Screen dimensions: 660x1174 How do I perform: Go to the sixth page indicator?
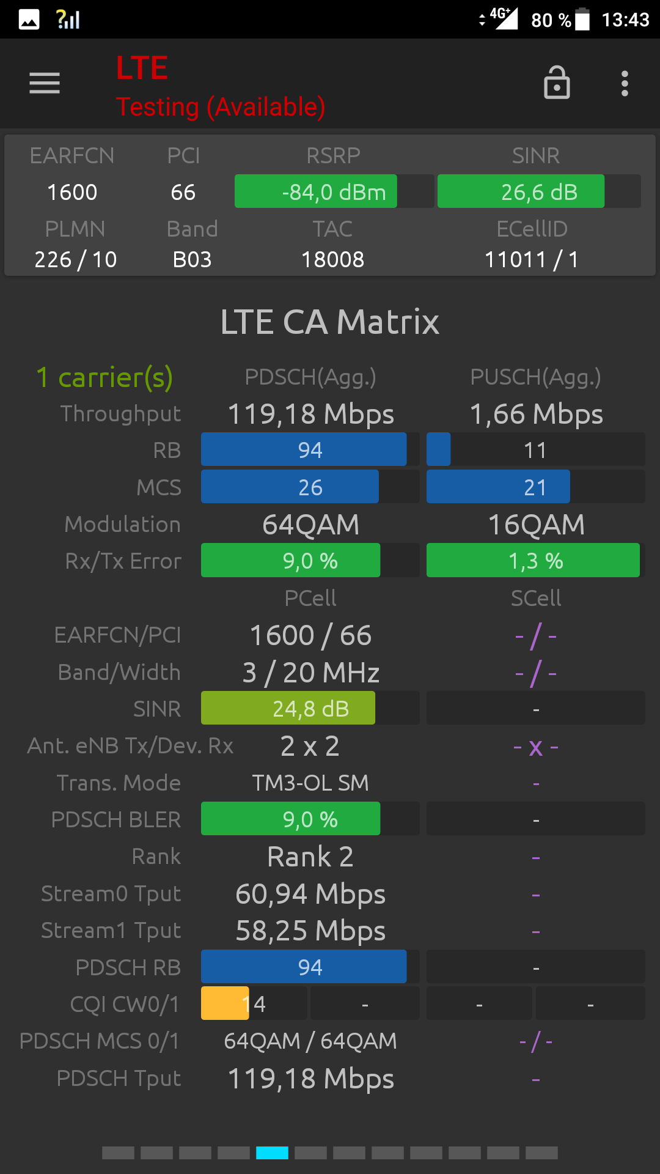point(310,1153)
